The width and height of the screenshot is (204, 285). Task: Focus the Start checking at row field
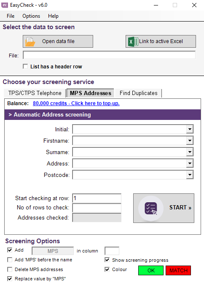[97, 198]
